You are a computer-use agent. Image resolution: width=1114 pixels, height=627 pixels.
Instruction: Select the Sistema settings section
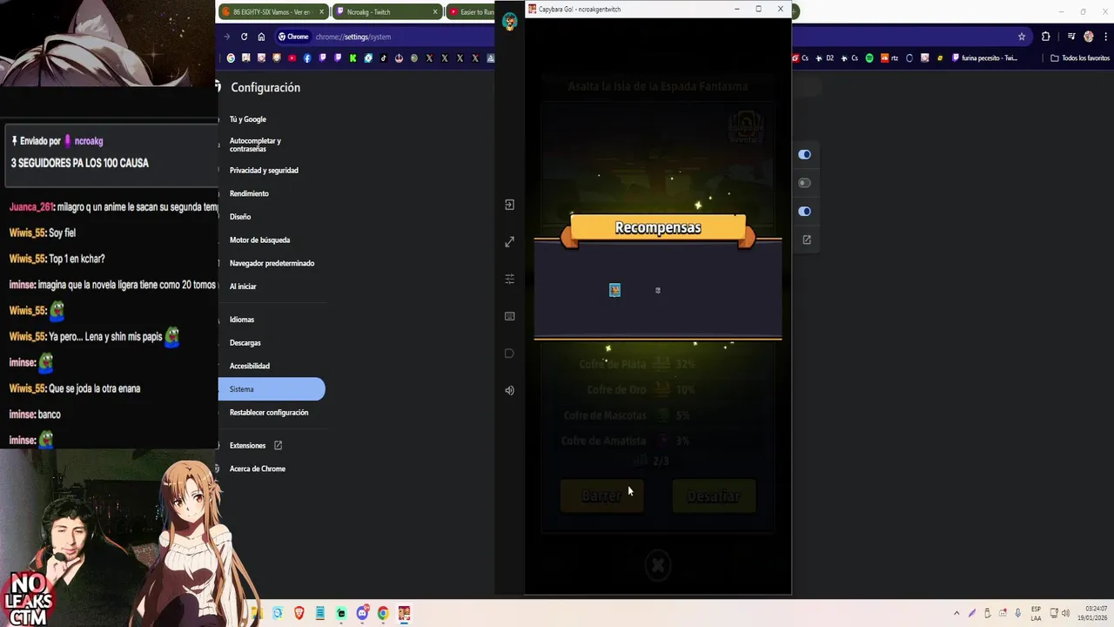(x=272, y=389)
